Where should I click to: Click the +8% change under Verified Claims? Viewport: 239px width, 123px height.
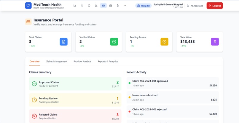click(82, 46)
